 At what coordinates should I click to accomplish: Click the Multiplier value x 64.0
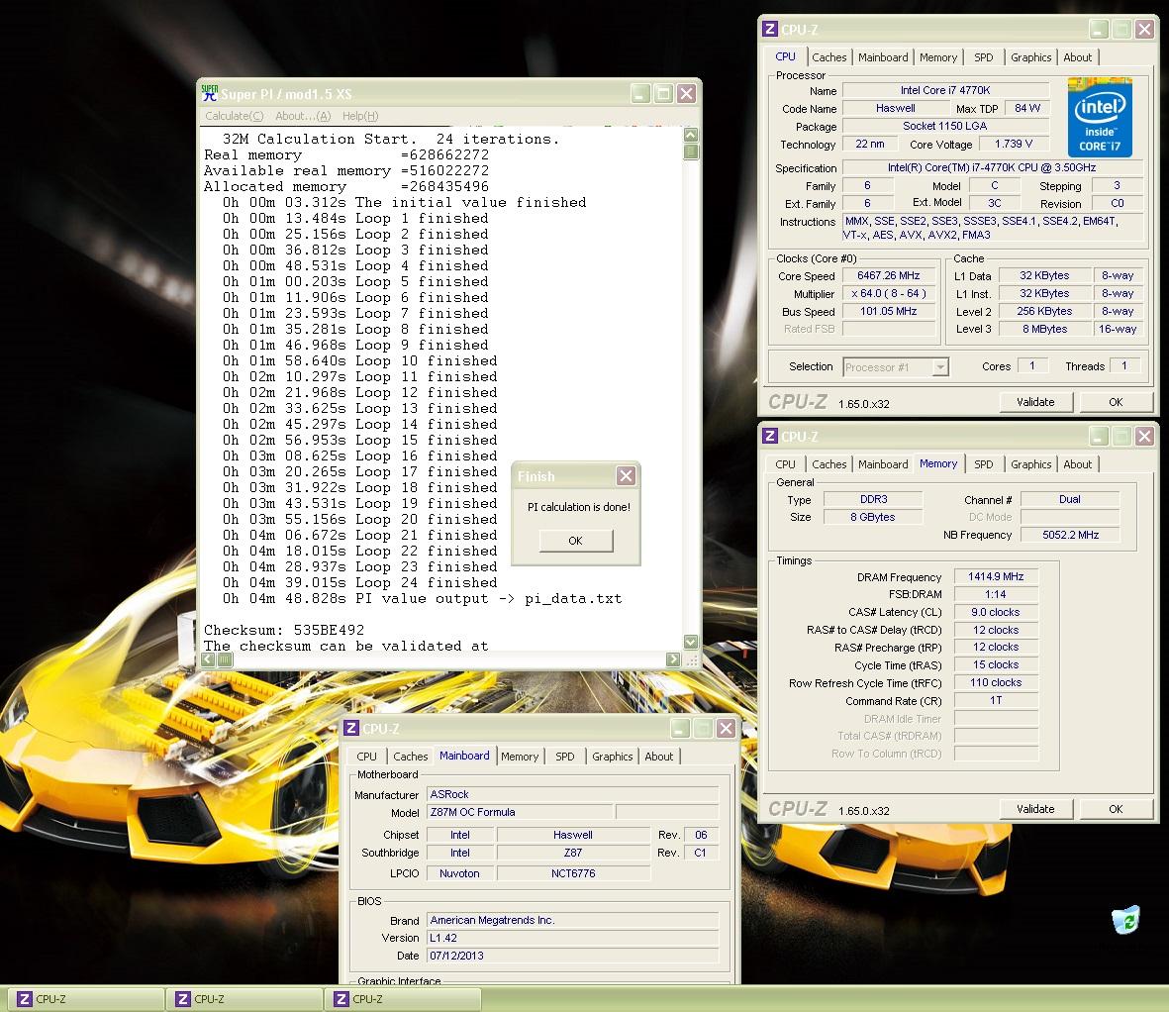pos(888,294)
